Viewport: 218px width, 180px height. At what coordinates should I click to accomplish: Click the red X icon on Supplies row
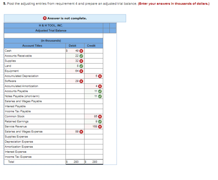pos(81,61)
